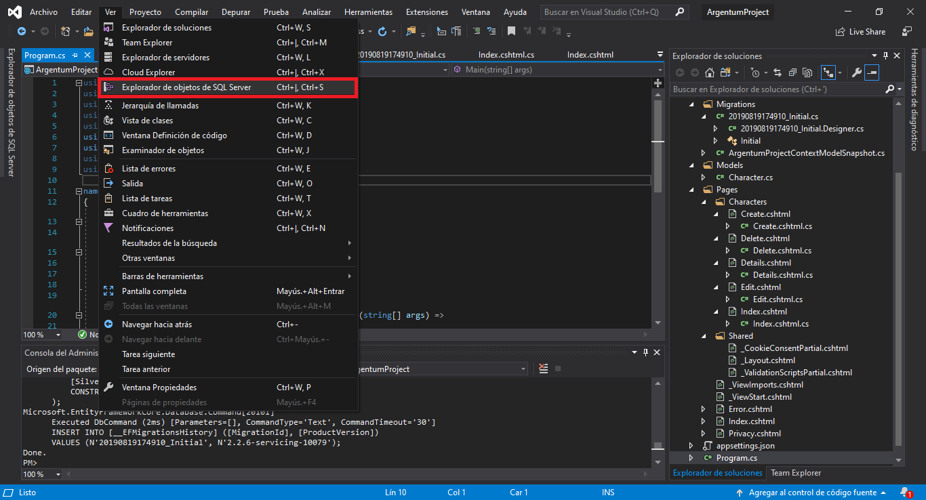Expand the Models node

pyautogui.click(x=691, y=165)
